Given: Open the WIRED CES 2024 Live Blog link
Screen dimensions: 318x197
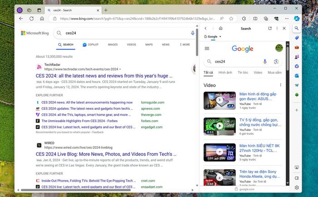Looking at the screenshot, I should click(106, 154).
